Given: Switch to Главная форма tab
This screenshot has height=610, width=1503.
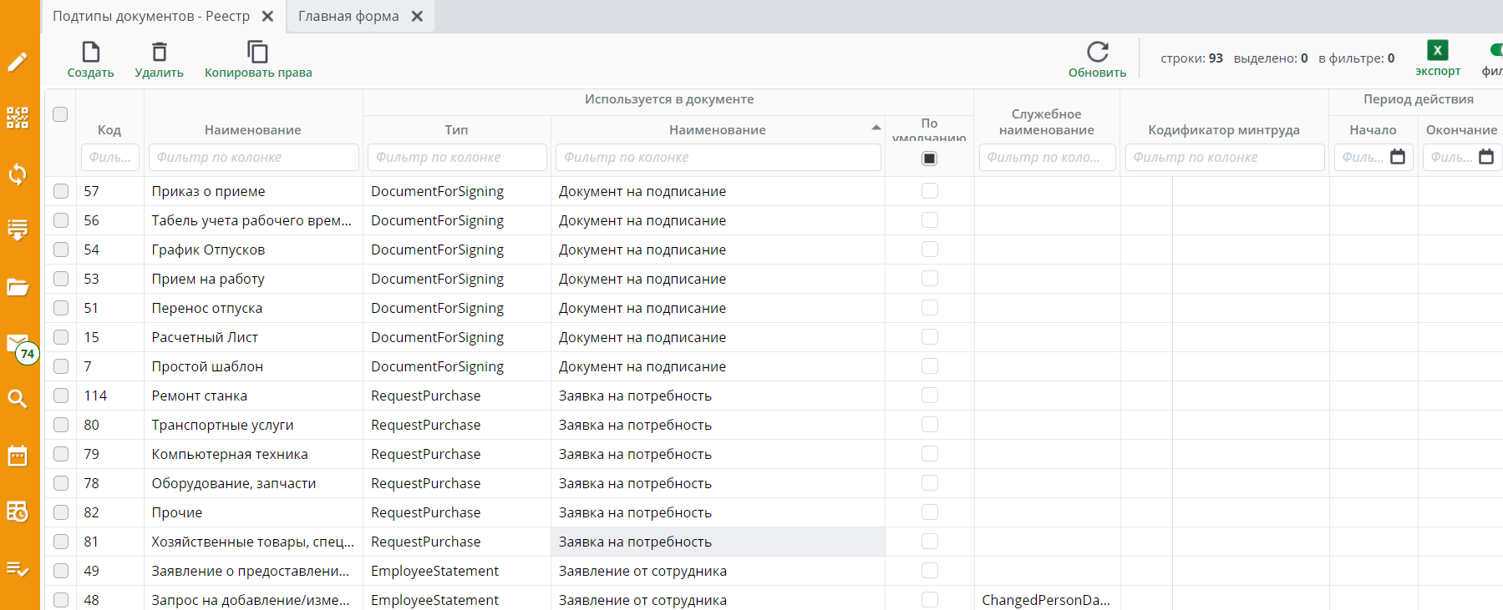Looking at the screenshot, I should (x=348, y=17).
